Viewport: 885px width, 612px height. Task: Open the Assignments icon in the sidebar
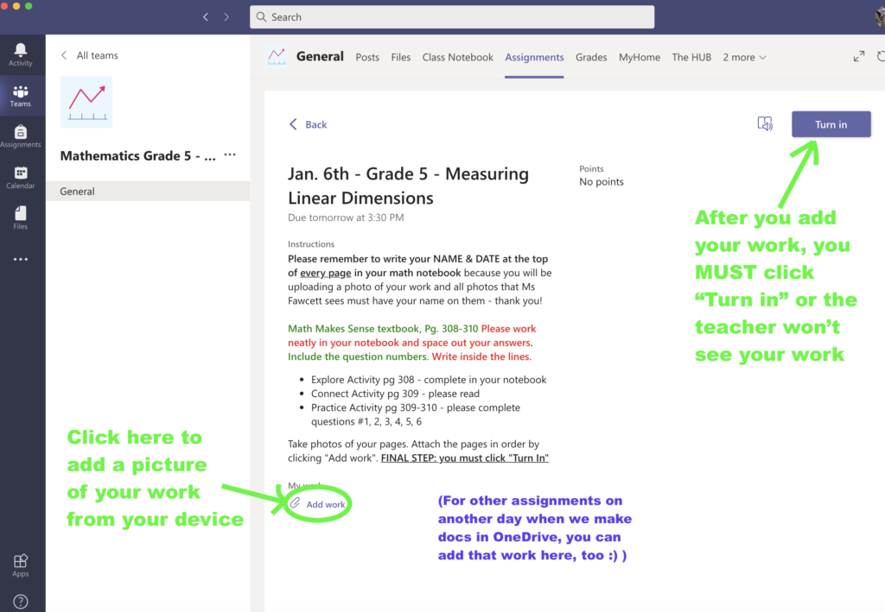[x=21, y=136]
